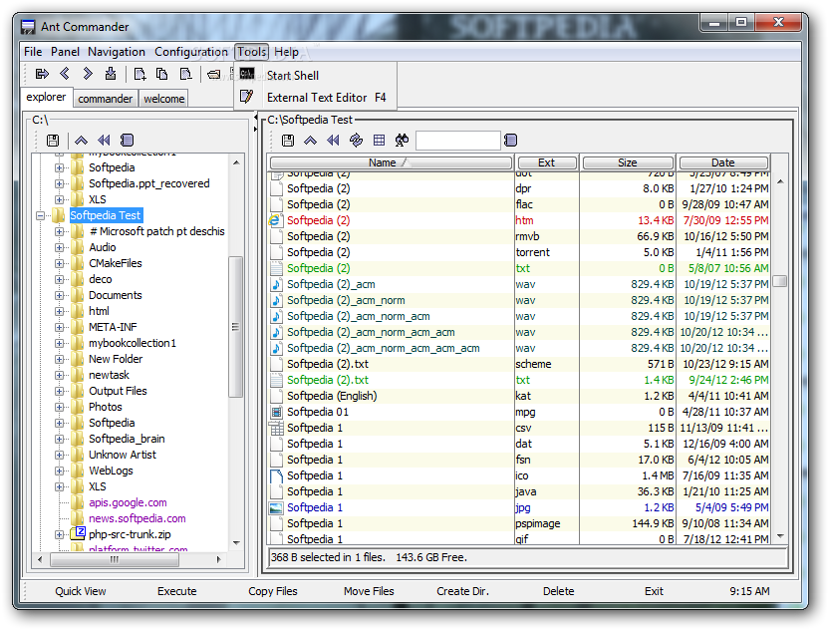Image resolution: width=829 pixels, height=630 pixels.
Task: Click the new file icon in toolbar
Action: pyautogui.click(x=139, y=74)
